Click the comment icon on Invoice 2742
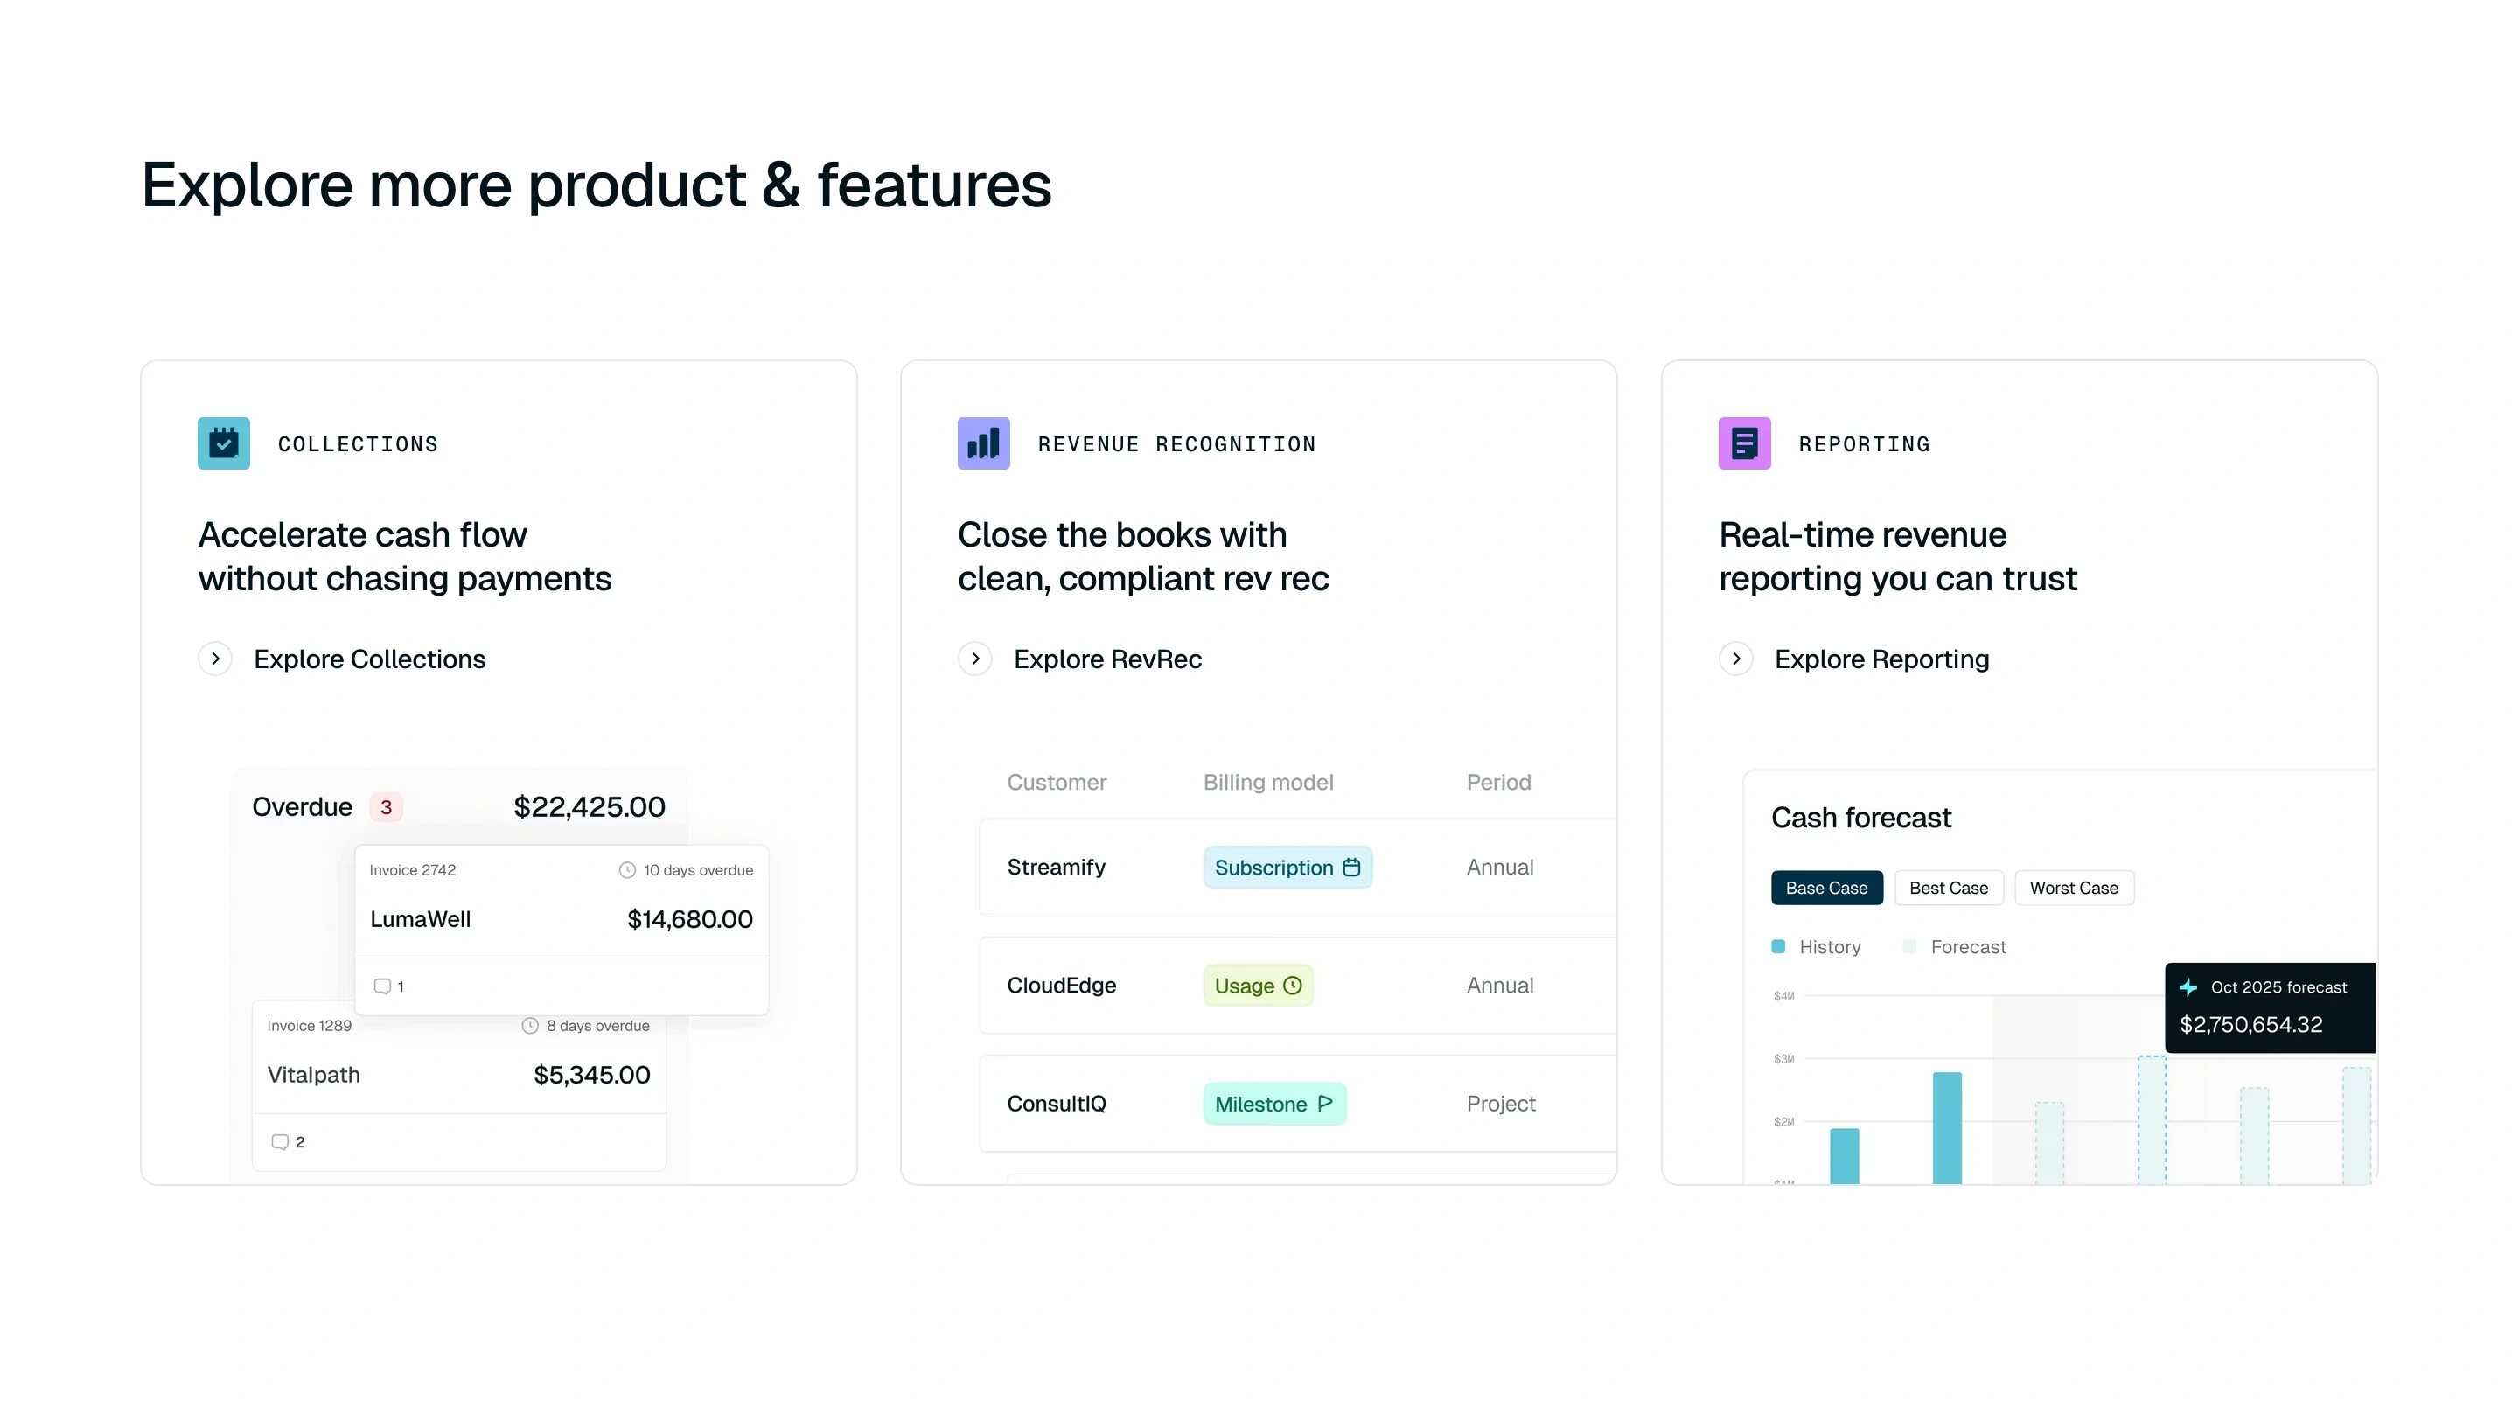Viewport: 2519px width, 1401px height. (x=381, y=986)
